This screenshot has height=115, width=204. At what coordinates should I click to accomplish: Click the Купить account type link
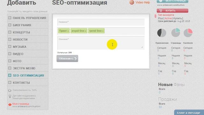178,19
